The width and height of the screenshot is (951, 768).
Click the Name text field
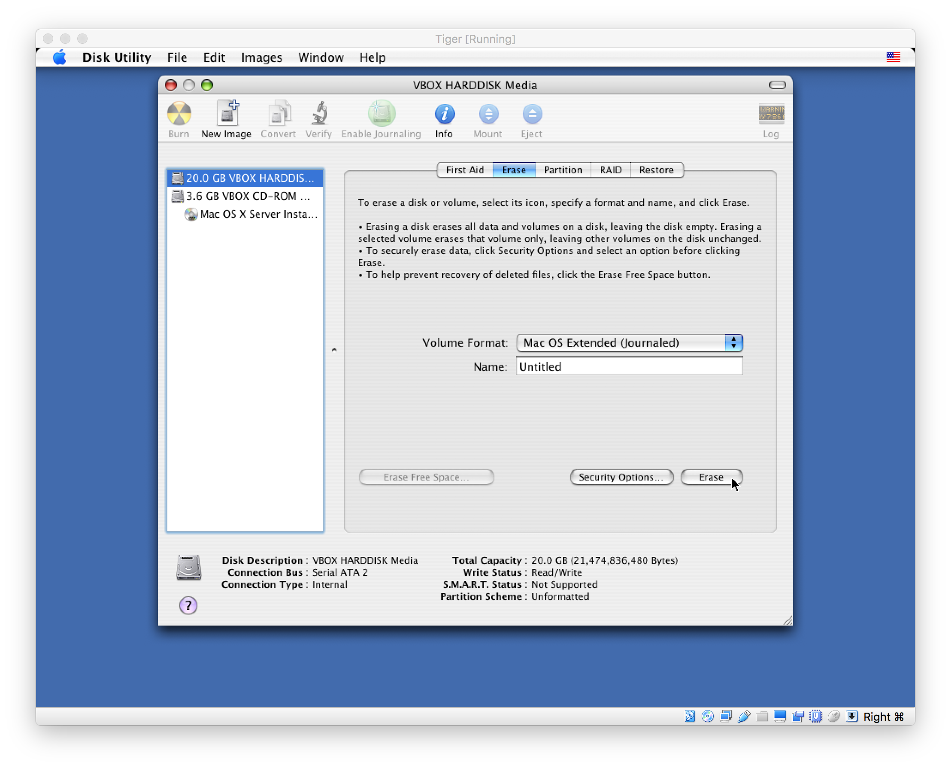click(x=629, y=366)
